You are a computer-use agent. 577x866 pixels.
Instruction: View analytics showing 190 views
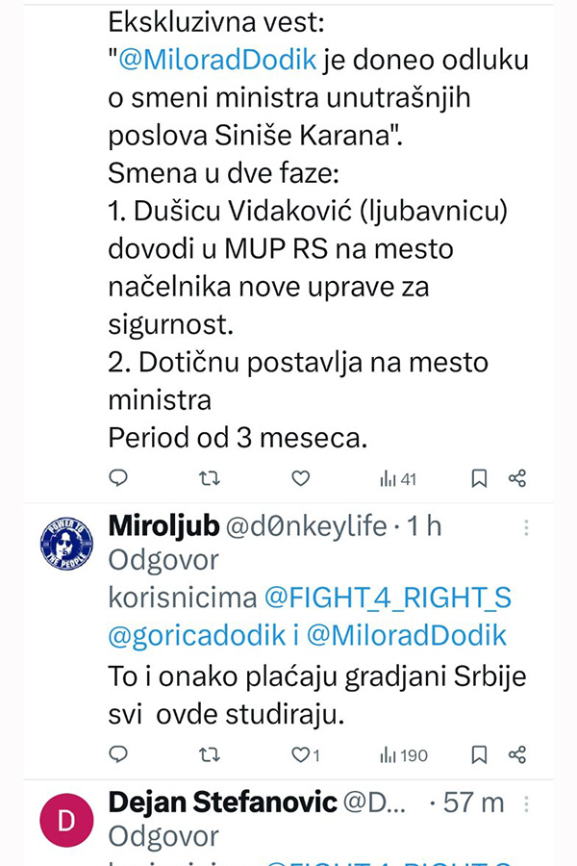404,755
